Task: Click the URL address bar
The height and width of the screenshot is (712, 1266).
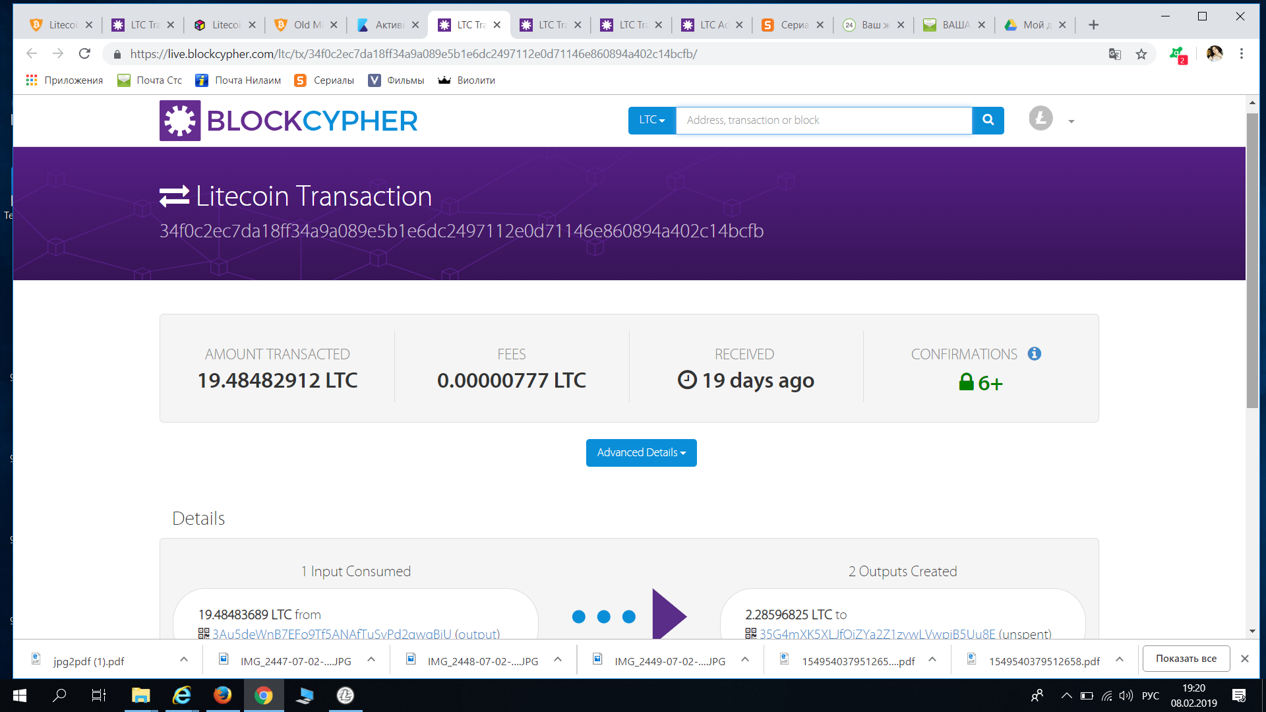Action: click(x=413, y=54)
